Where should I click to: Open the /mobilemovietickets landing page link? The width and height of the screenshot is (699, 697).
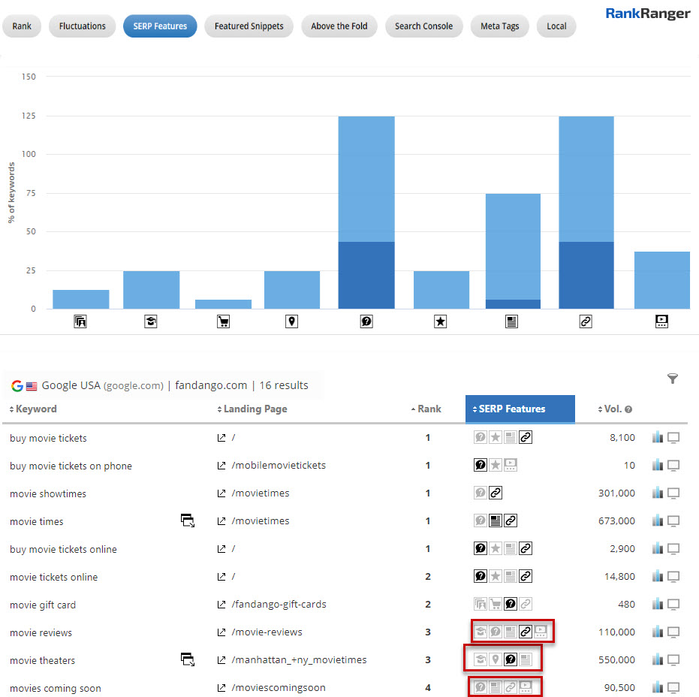(x=272, y=466)
